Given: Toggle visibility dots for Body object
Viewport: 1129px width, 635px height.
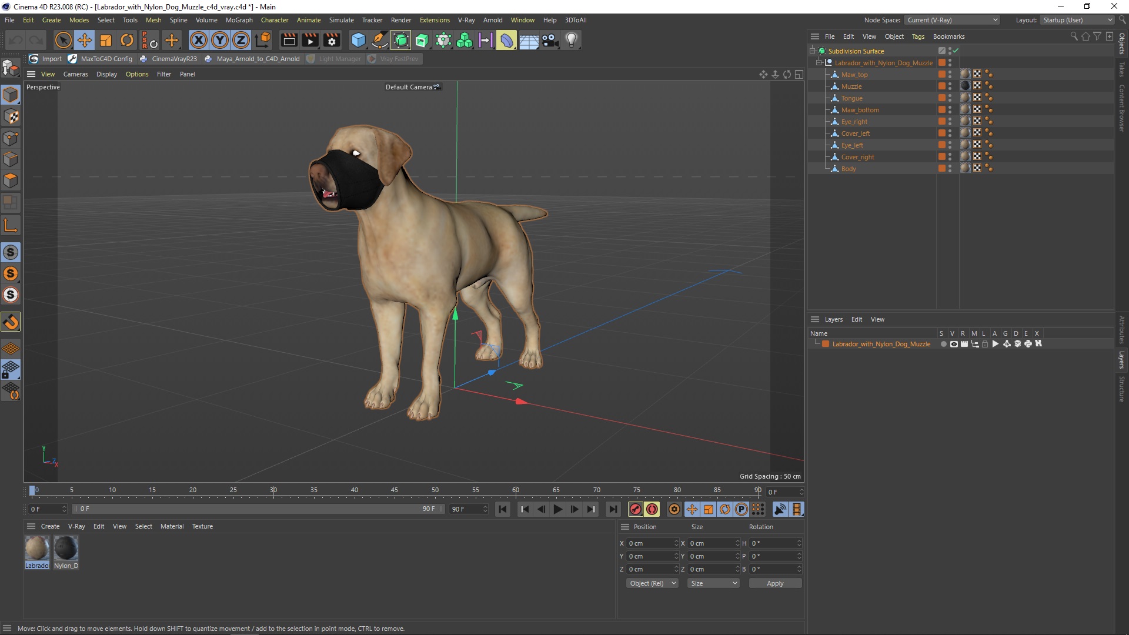Looking at the screenshot, I should 950,169.
